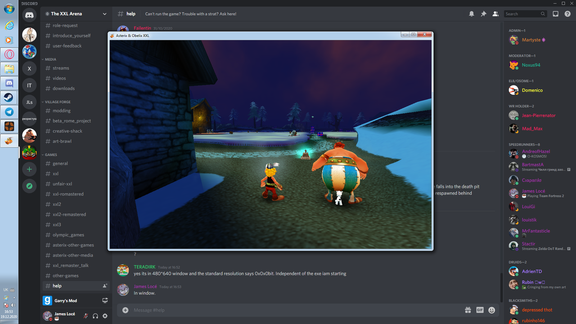Show pinned messages pin icon

483,14
